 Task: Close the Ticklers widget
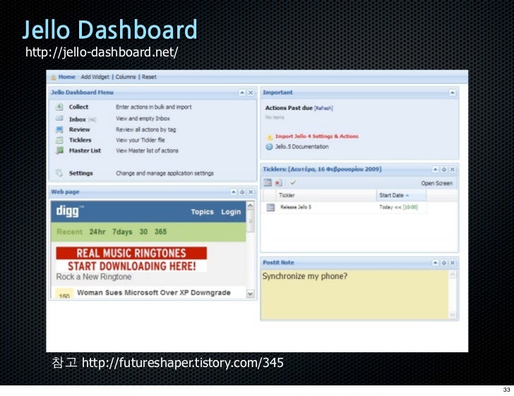(x=453, y=169)
